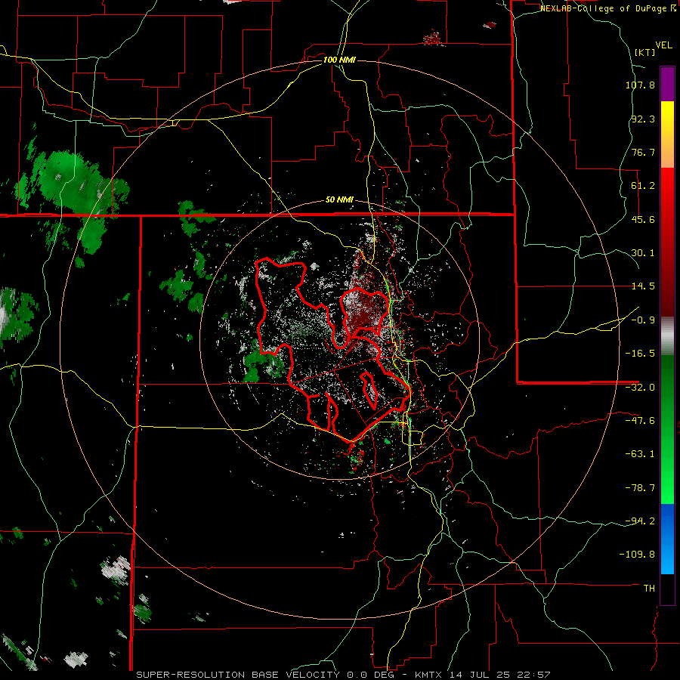
Task: Click the -16.5 velocity scale value
Action: click(640, 354)
